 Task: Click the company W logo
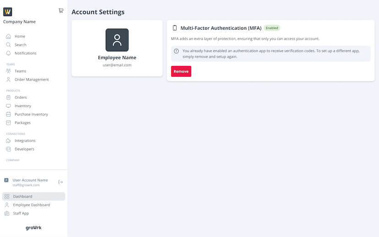tap(8, 12)
